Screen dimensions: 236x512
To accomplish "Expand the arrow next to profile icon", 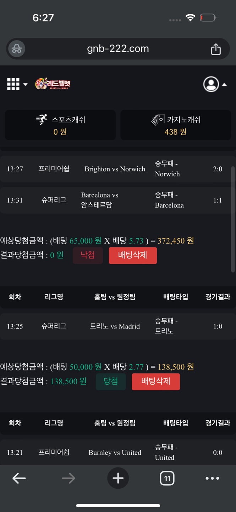I will 224,85.
